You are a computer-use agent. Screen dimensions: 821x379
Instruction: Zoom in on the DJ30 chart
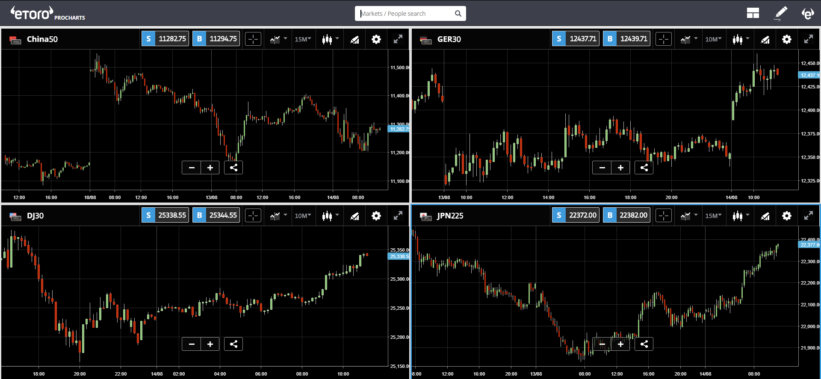(x=210, y=344)
